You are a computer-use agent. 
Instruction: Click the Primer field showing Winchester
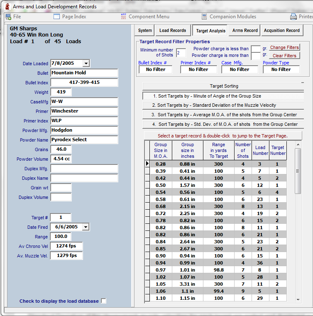(84, 111)
